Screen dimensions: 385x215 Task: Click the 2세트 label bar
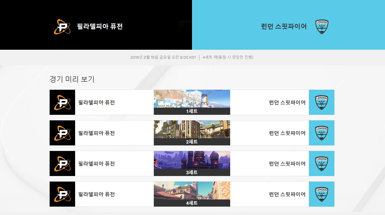point(192,142)
